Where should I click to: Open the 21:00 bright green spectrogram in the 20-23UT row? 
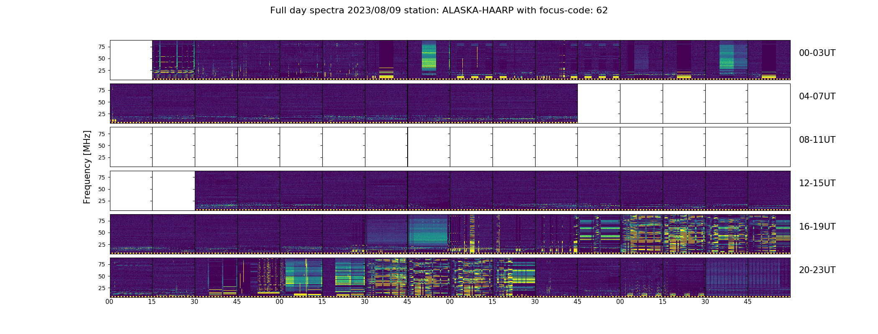(x=301, y=278)
